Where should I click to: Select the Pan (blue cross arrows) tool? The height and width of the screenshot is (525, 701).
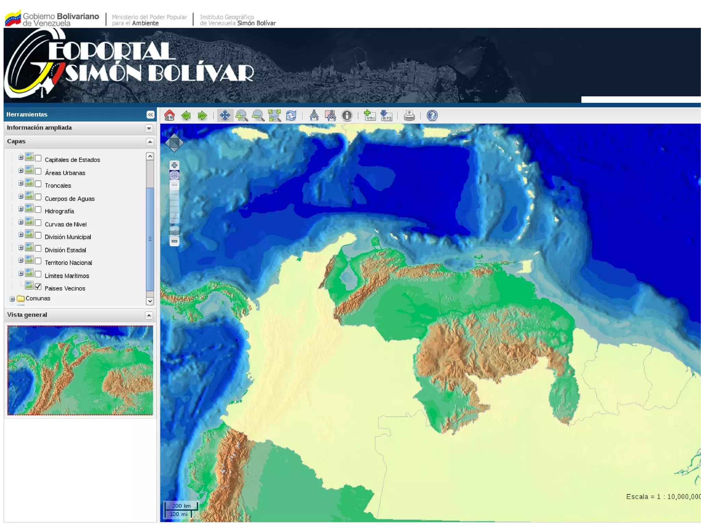pyautogui.click(x=225, y=116)
